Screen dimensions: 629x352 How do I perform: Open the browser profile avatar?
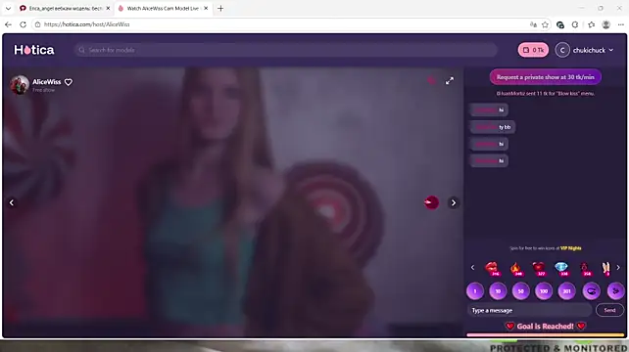[606, 24]
